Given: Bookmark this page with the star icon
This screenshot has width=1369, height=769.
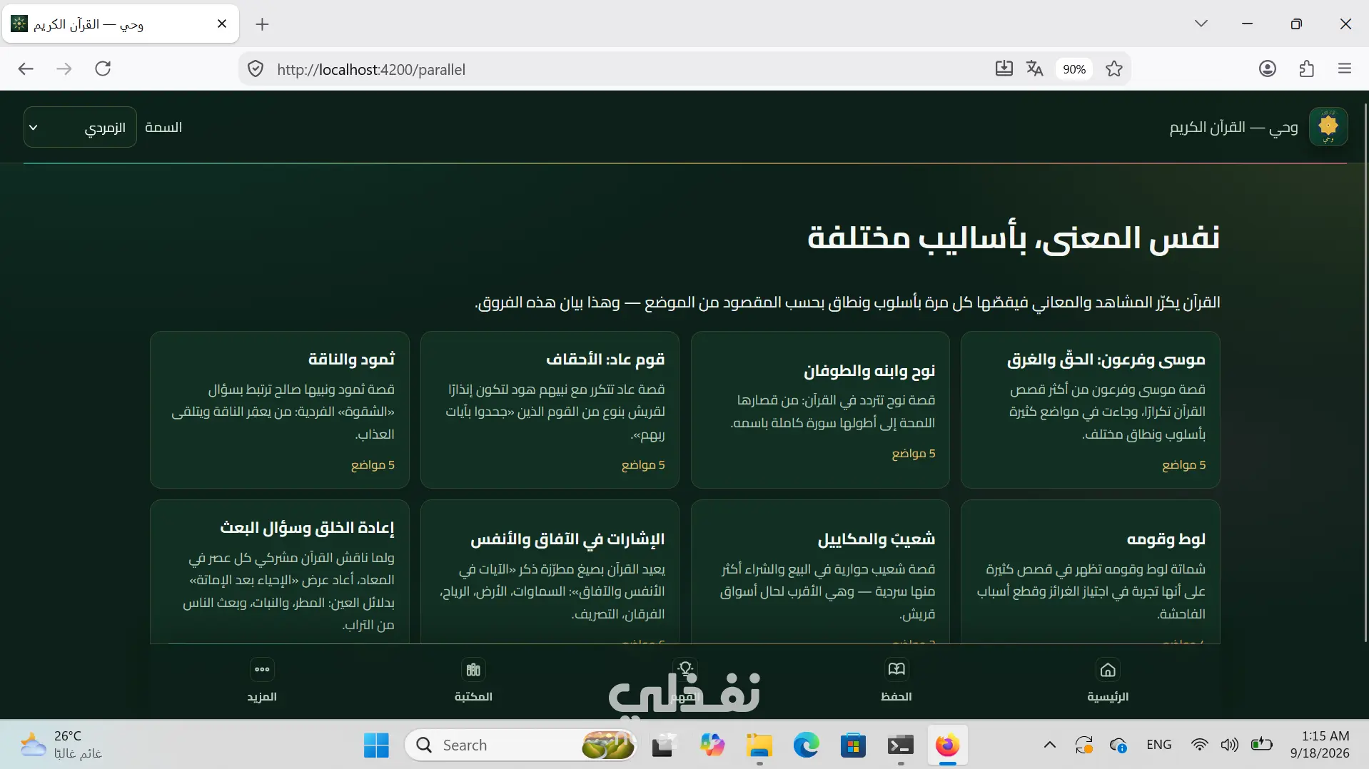Looking at the screenshot, I should coord(1114,68).
